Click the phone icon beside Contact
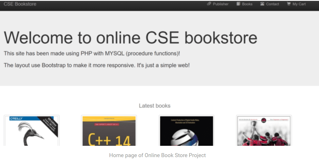This screenshot has width=319, height=167. (x=262, y=4)
